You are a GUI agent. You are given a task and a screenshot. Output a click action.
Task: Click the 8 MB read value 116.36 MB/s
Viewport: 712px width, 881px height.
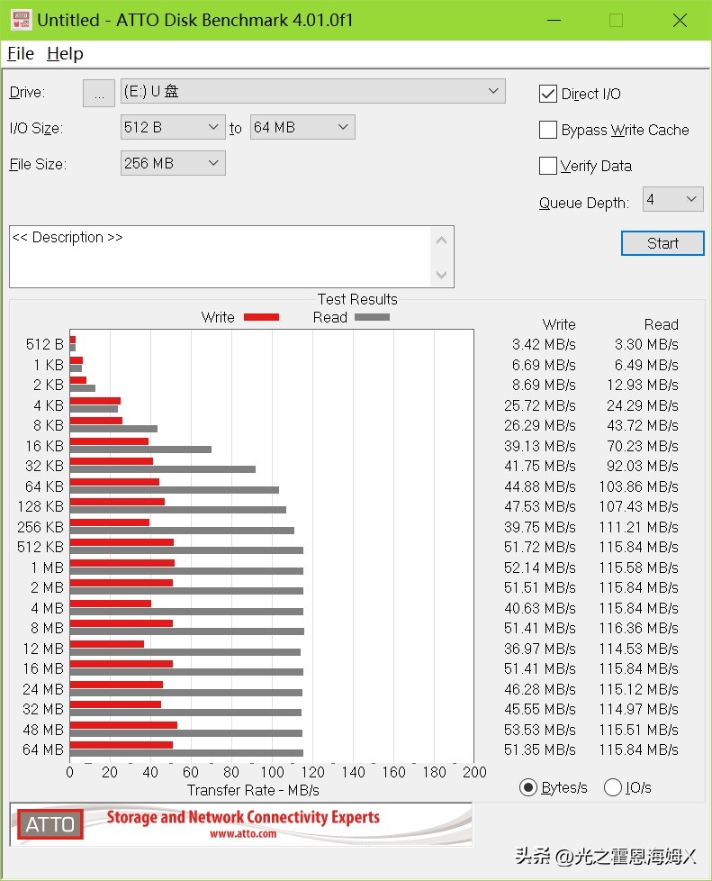pos(638,628)
